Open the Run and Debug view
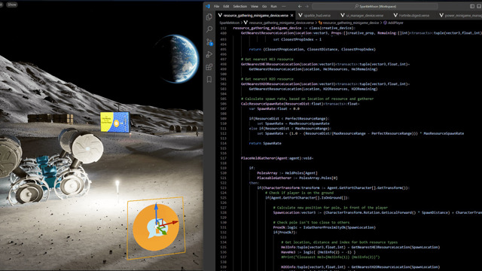The width and height of the screenshot is (482, 271). tap(209, 54)
